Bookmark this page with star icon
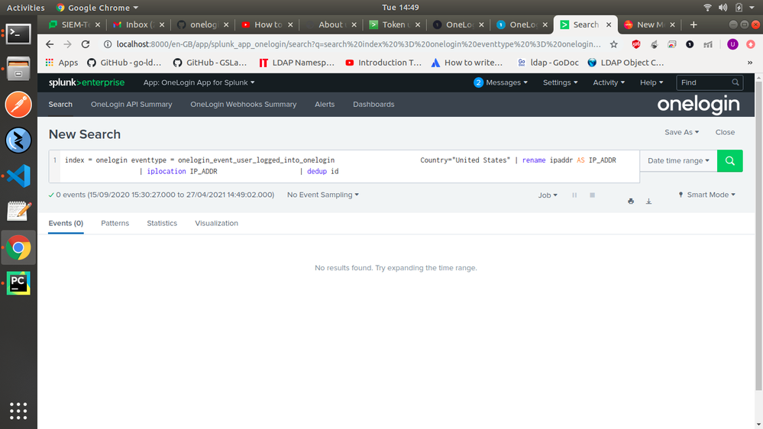This screenshot has width=763, height=429. [613, 44]
